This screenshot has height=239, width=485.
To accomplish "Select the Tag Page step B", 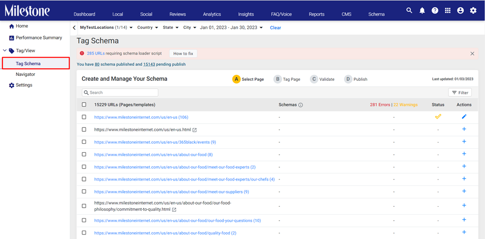I will [287, 79].
